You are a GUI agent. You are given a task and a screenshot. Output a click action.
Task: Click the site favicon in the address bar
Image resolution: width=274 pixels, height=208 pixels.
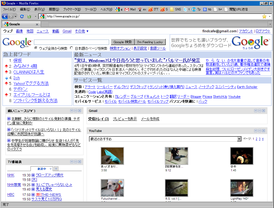pos(42,16)
